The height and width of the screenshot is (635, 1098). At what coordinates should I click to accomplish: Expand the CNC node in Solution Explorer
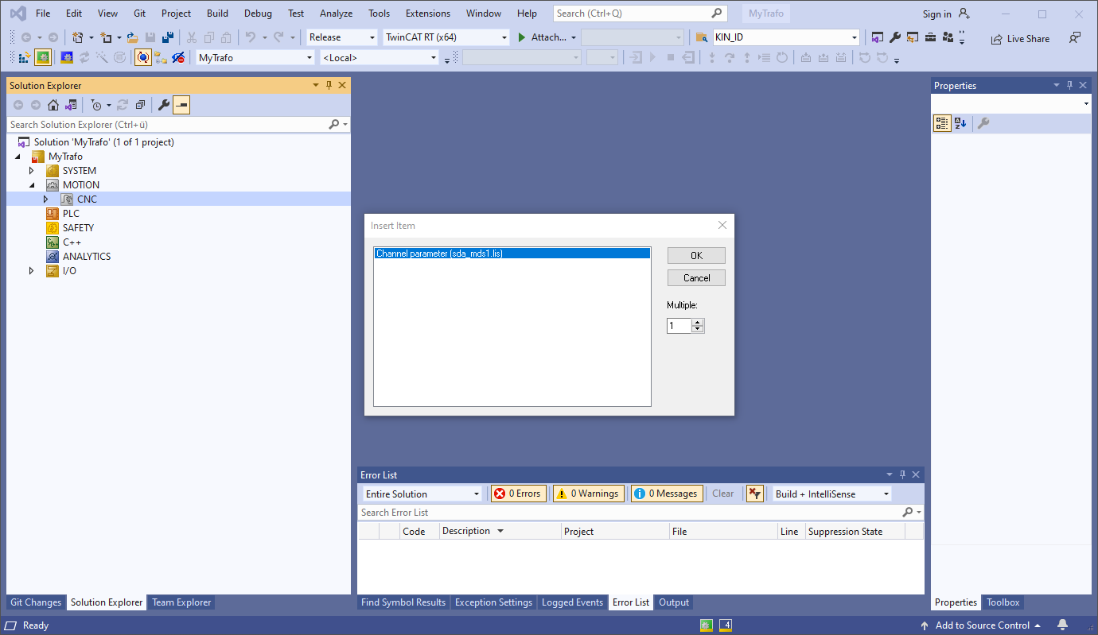coord(46,199)
